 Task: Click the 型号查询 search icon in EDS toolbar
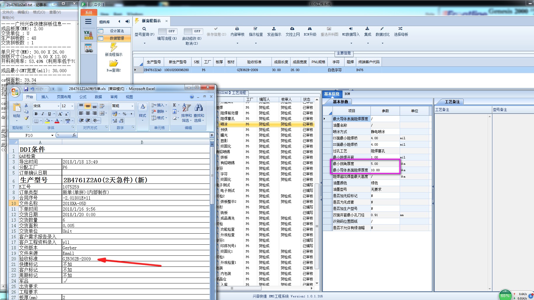(x=144, y=29)
